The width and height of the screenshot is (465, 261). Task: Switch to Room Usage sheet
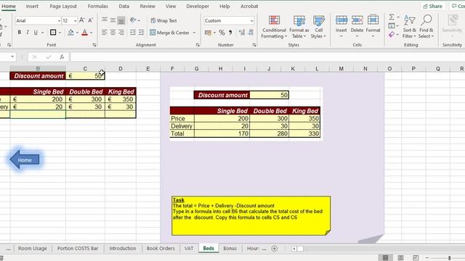32,248
